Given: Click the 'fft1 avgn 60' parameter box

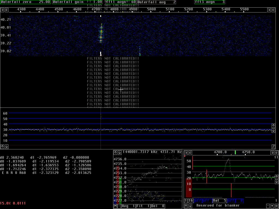Looking at the screenshot, I should (121, 2).
